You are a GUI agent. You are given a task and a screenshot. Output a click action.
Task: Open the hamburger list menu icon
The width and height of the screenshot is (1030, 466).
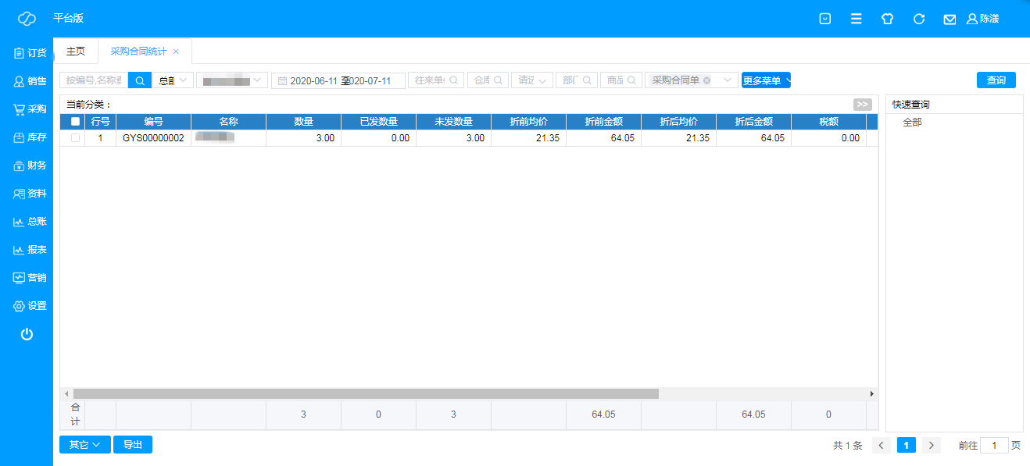point(857,19)
